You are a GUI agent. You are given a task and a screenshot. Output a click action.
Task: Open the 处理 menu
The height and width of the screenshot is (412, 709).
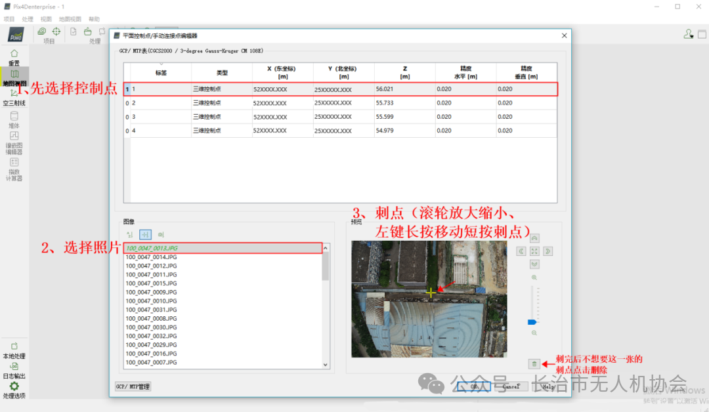click(x=28, y=19)
